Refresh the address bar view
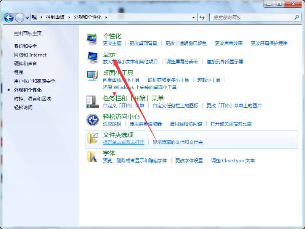The width and height of the screenshot is (305, 229). (x=202, y=18)
